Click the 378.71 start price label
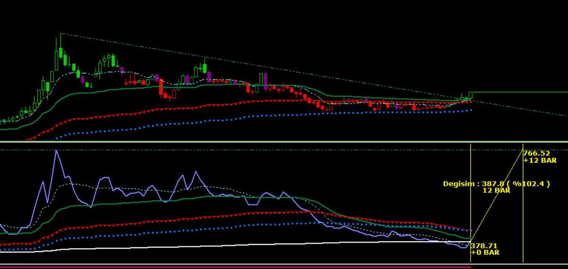 point(483,246)
